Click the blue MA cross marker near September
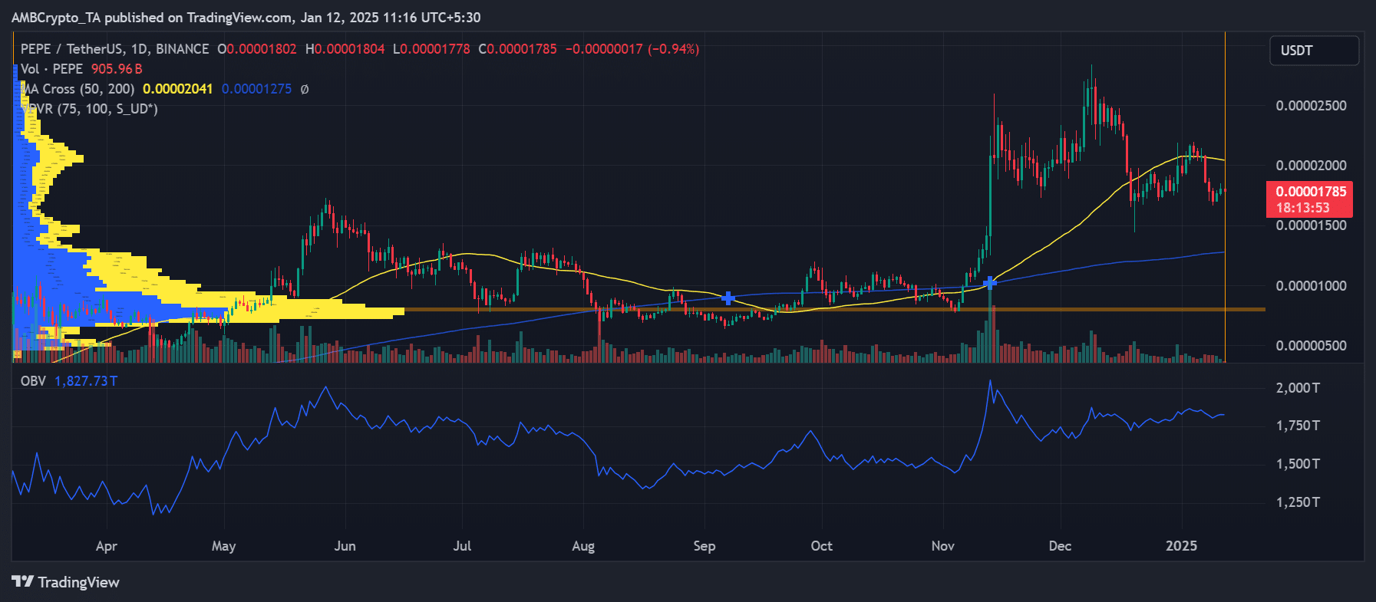 click(x=728, y=298)
